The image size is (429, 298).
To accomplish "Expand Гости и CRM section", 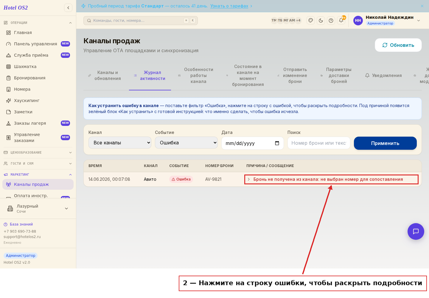I will tap(38, 163).
